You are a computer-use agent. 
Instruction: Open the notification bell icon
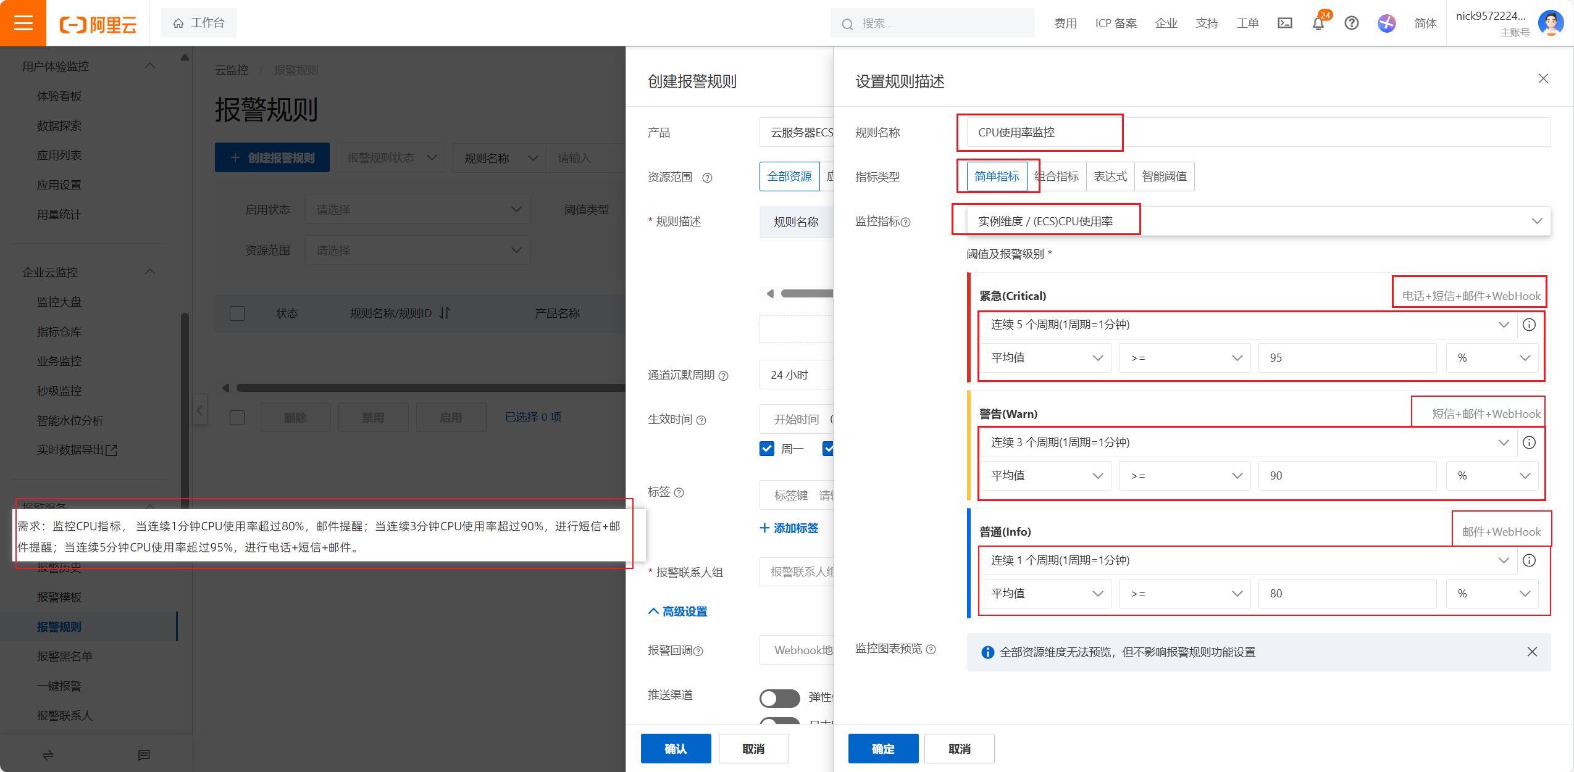click(x=1318, y=23)
